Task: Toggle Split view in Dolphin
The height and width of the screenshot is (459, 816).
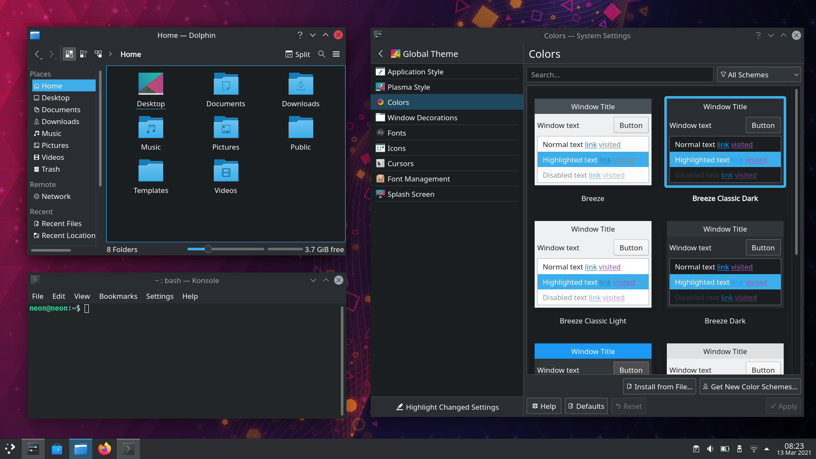Action: pyautogui.click(x=297, y=54)
